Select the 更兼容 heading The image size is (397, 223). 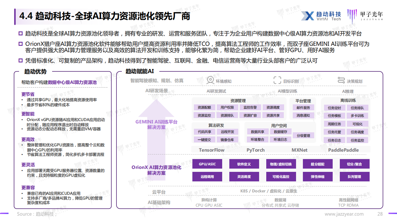pyautogui.click(x=28, y=188)
